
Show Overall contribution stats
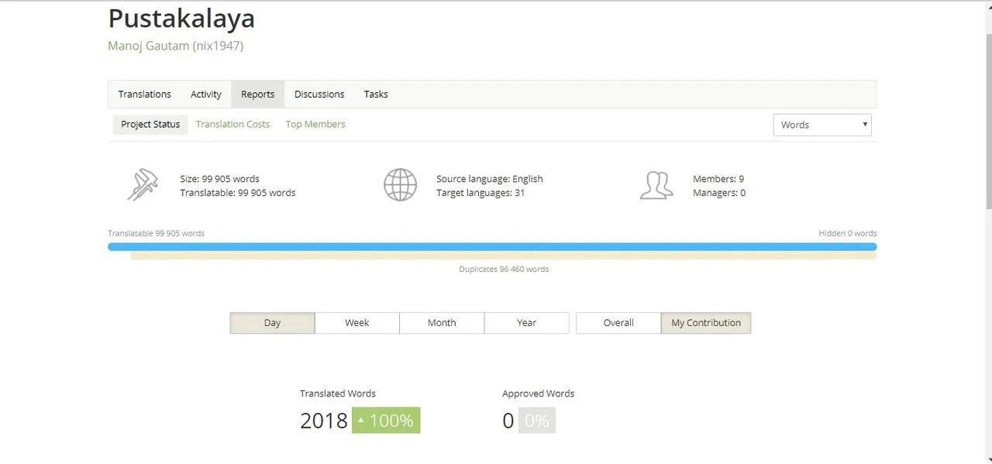tap(618, 323)
